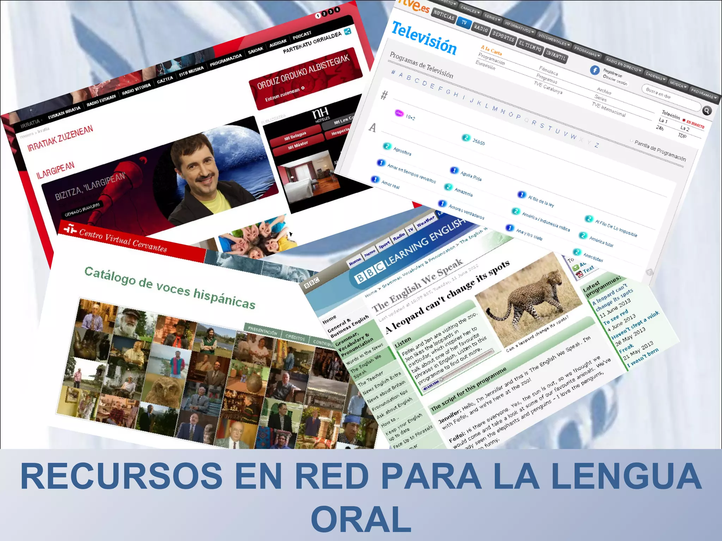Click the channel 1 badge beside Amor real
Image resolution: width=722 pixels, height=541 pixels.
tap(375, 179)
